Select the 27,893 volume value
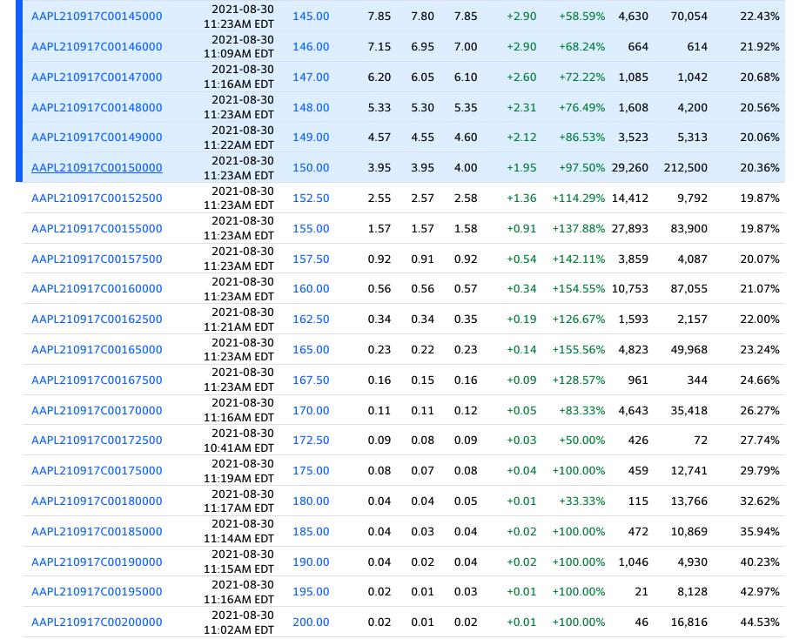The image size is (806, 639). [x=629, y=228]
